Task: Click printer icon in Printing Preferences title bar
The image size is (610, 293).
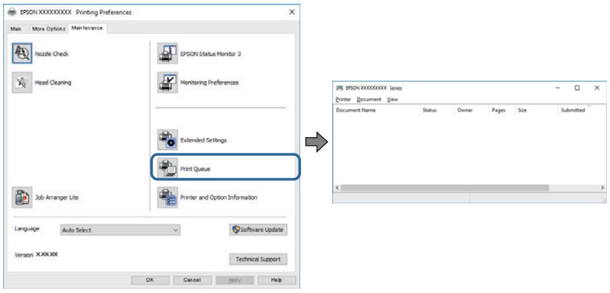Action: point(12,12)
